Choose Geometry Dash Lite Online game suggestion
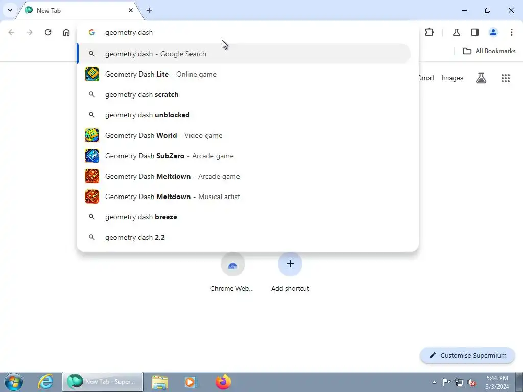 (244, 74)
